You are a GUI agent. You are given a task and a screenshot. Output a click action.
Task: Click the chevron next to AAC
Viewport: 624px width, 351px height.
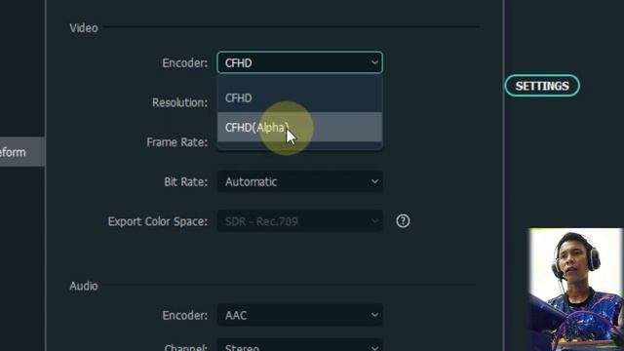pos(374,315)
